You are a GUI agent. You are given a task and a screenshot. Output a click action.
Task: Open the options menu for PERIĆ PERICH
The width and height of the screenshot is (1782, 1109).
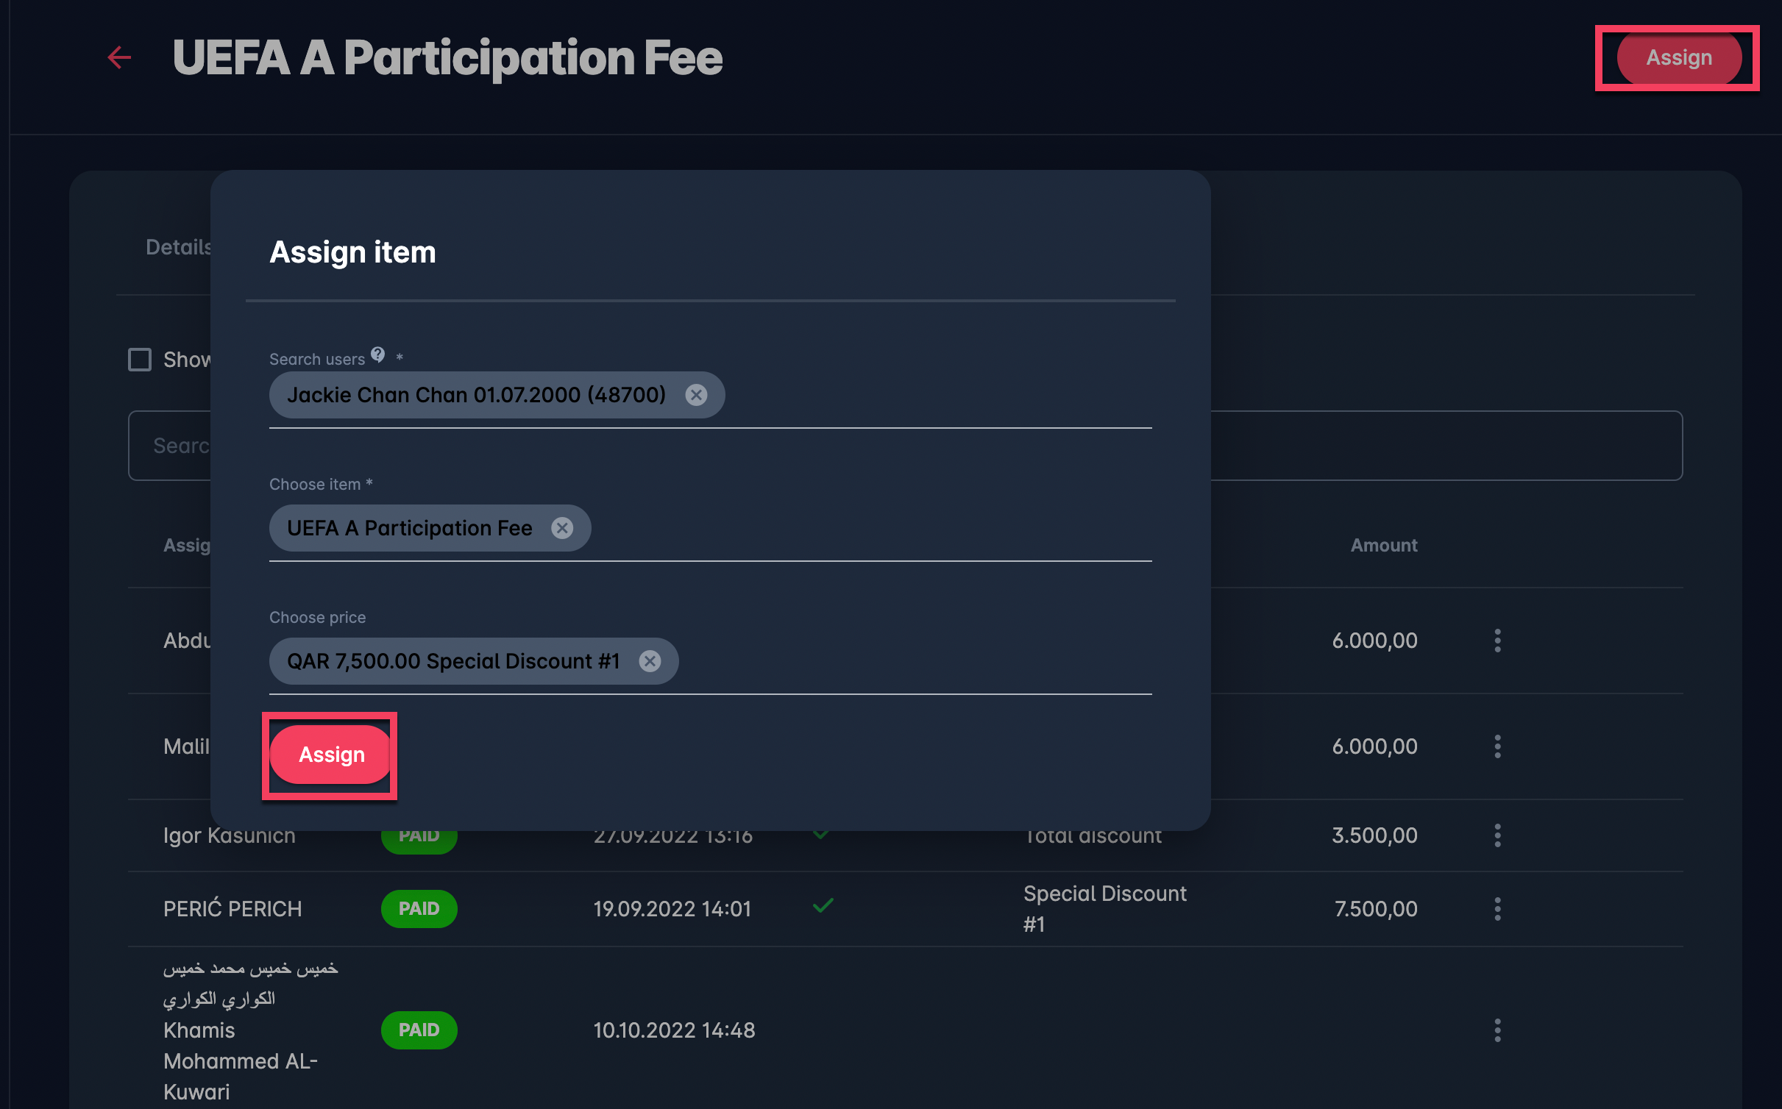(x=1497, y=909)
